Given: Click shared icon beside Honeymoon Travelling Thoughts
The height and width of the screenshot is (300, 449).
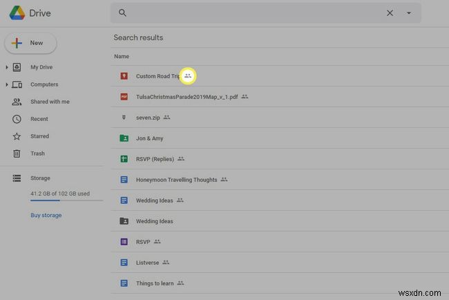Looking at the screenshot, I should click(224, 180).
